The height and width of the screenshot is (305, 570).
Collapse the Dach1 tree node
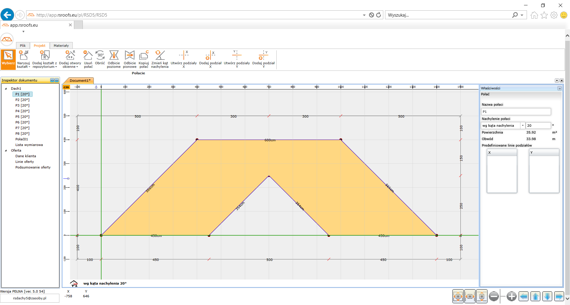tap(6, 89)
